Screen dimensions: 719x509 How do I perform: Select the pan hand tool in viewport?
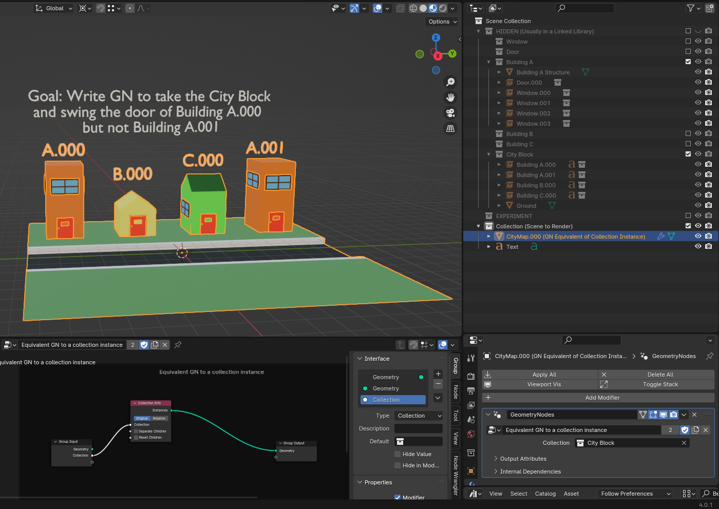pos(450,97)
